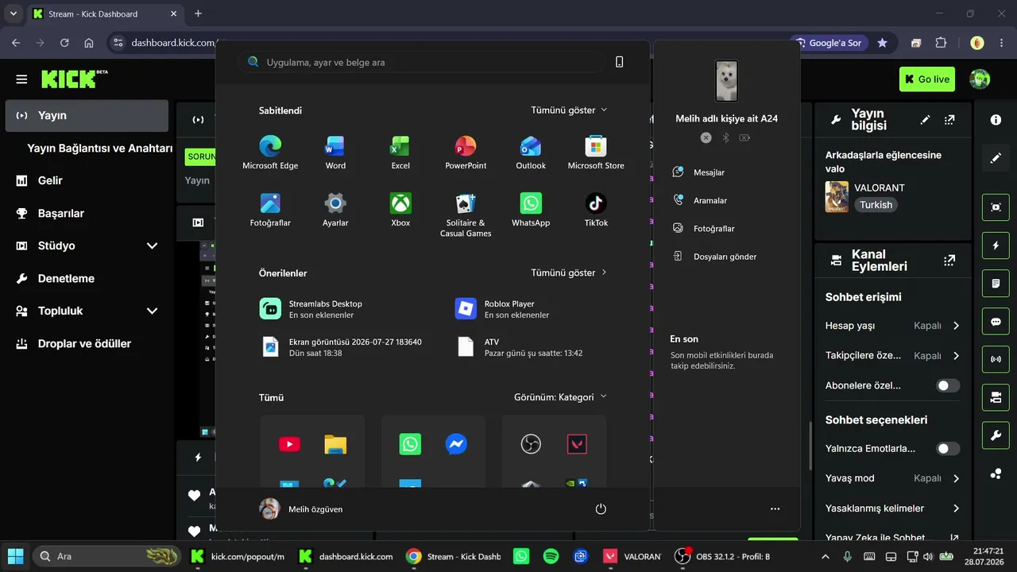Open Microsoft Store pinned app

[596, 153]
